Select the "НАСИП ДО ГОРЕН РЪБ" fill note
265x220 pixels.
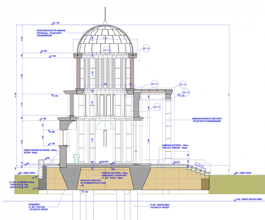coord(91,180)
